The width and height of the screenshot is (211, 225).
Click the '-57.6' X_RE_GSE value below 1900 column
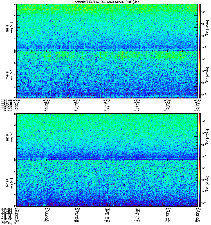tap(107, 209)
